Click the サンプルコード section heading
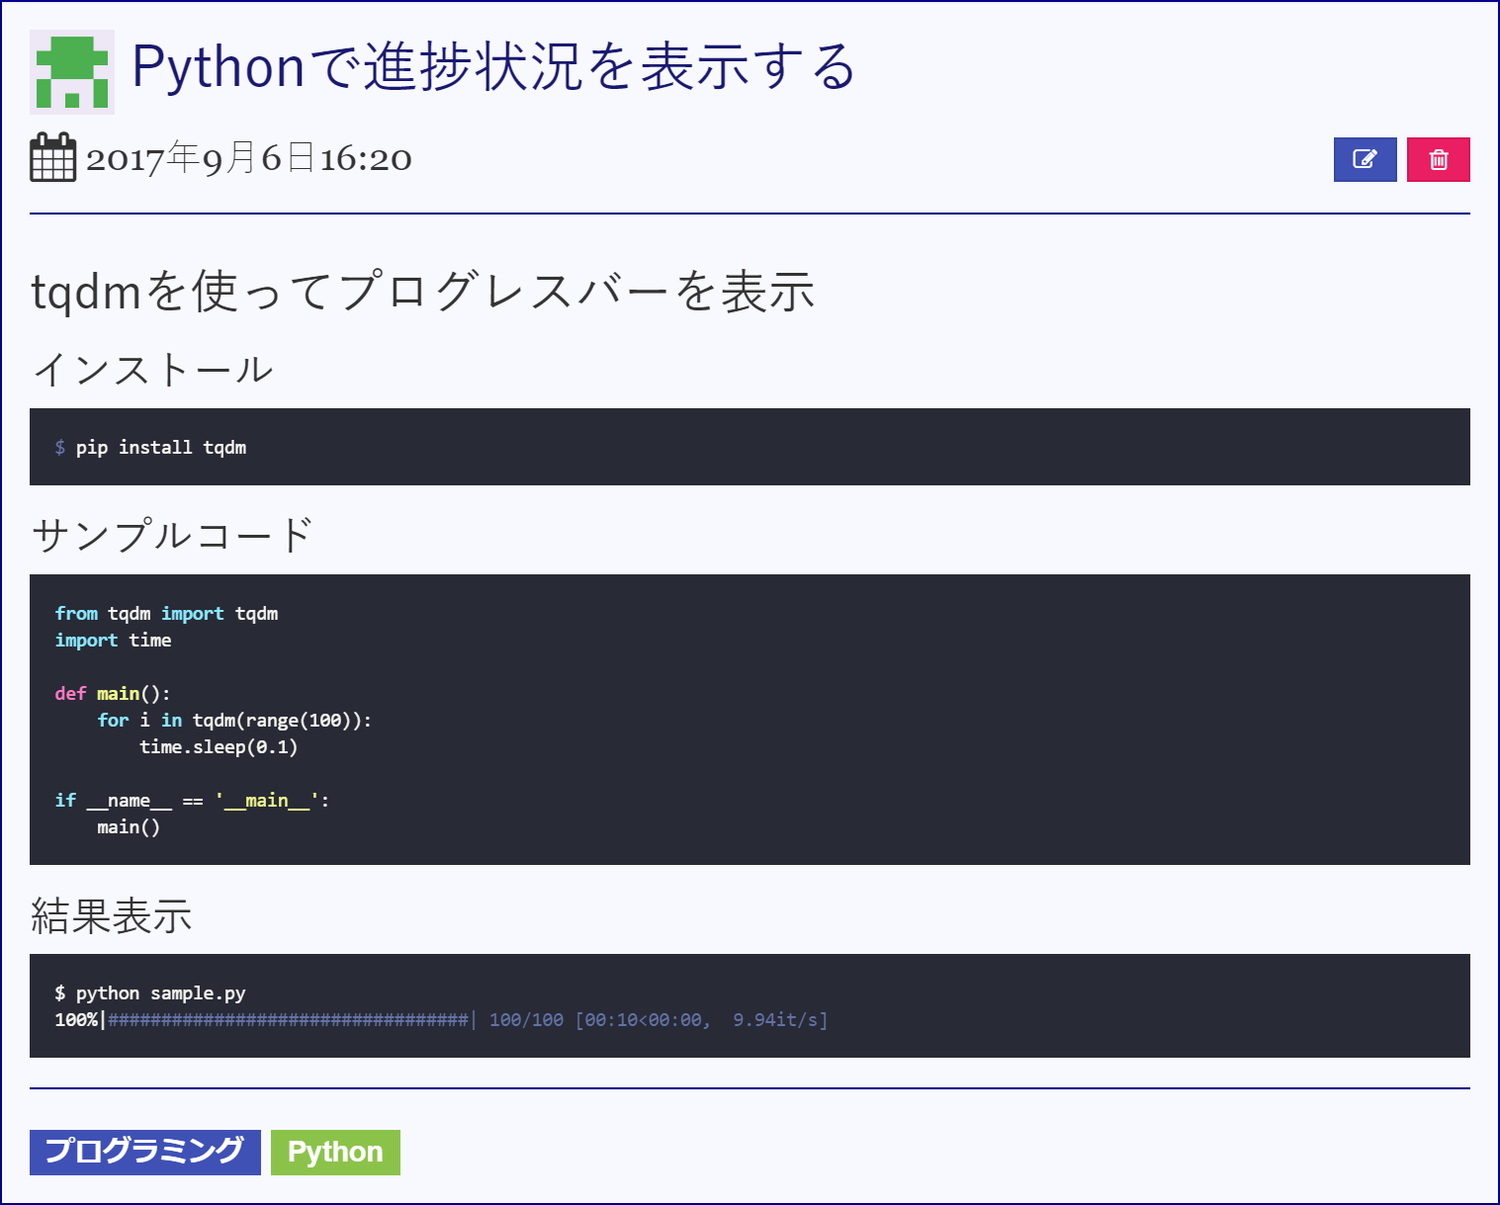Image resolution: width=1500 pixels, height=1205 pixels. [172, 536]
